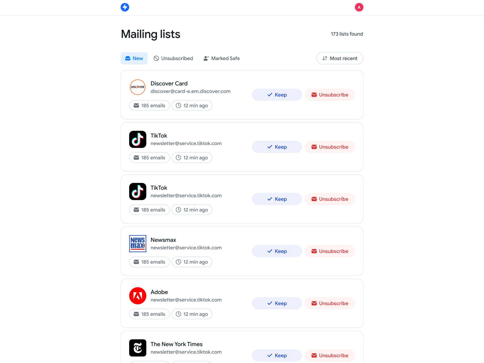Unsubscribe from the Discover Card list

(330, 95)
